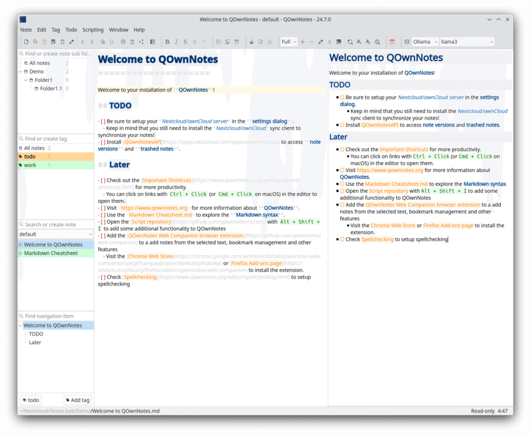Open the Scripting menu
This screenshot has height=436, width=531.
coord(93,30)
